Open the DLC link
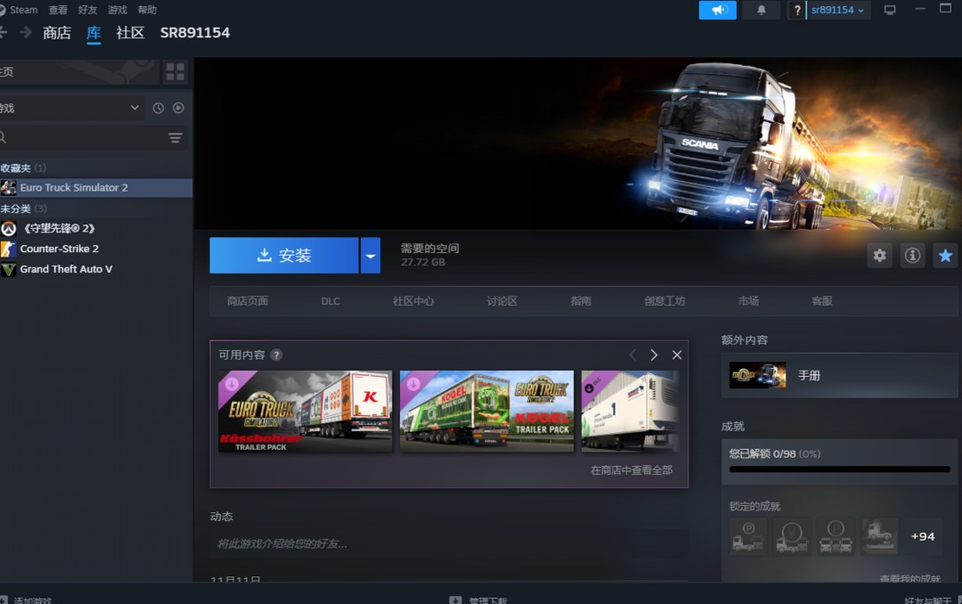This screenshot has height=604, width=962. click(x=330, y=301)
